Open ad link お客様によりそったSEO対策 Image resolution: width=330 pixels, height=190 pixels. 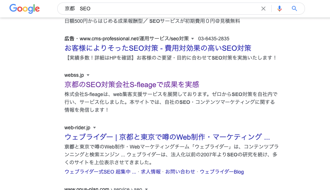(x=158, y=48)
